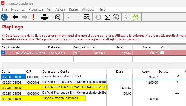Click the grey forward arrow icon

(24, 17)
